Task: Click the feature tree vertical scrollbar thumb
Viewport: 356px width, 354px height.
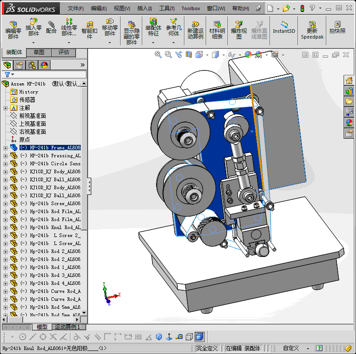Action: point(84,159)
